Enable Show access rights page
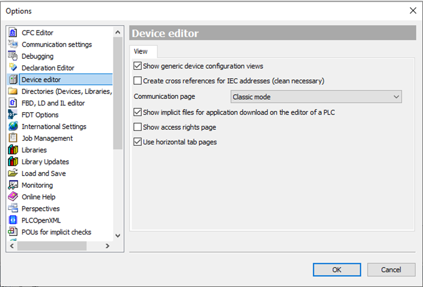 tap(137, 127)
